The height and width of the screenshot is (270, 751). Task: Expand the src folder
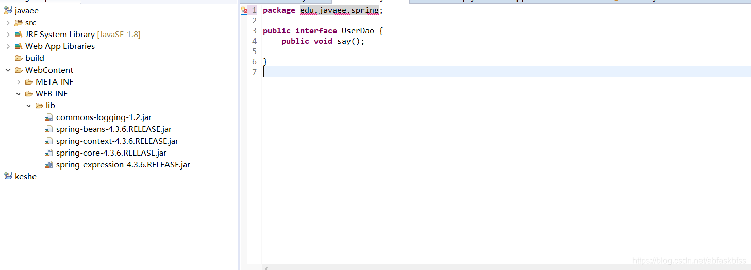click(8, 23)
